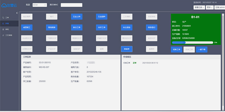Click the 工单 sidebar icon
225x112 pixels.
3,18
